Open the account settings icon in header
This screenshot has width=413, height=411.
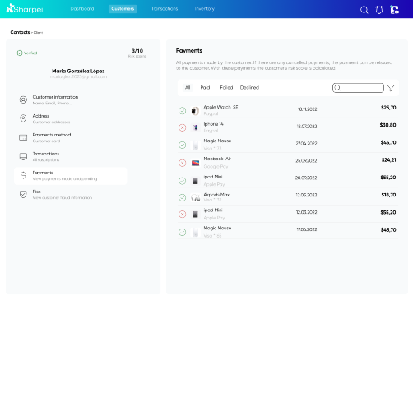[x=394, y=10]
